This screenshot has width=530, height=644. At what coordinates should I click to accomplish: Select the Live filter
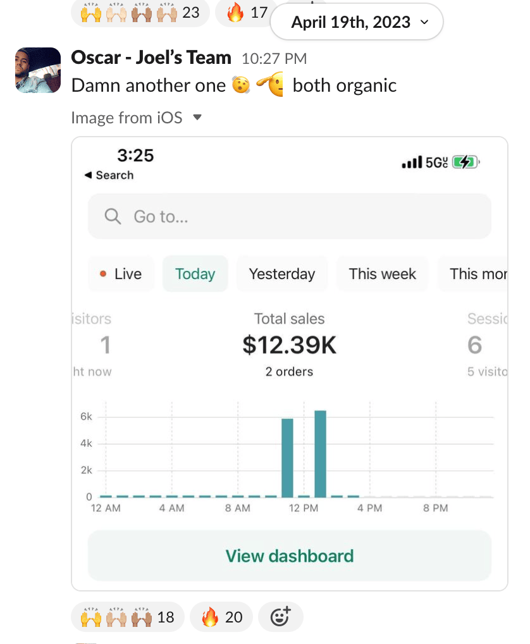coord(121,274)
